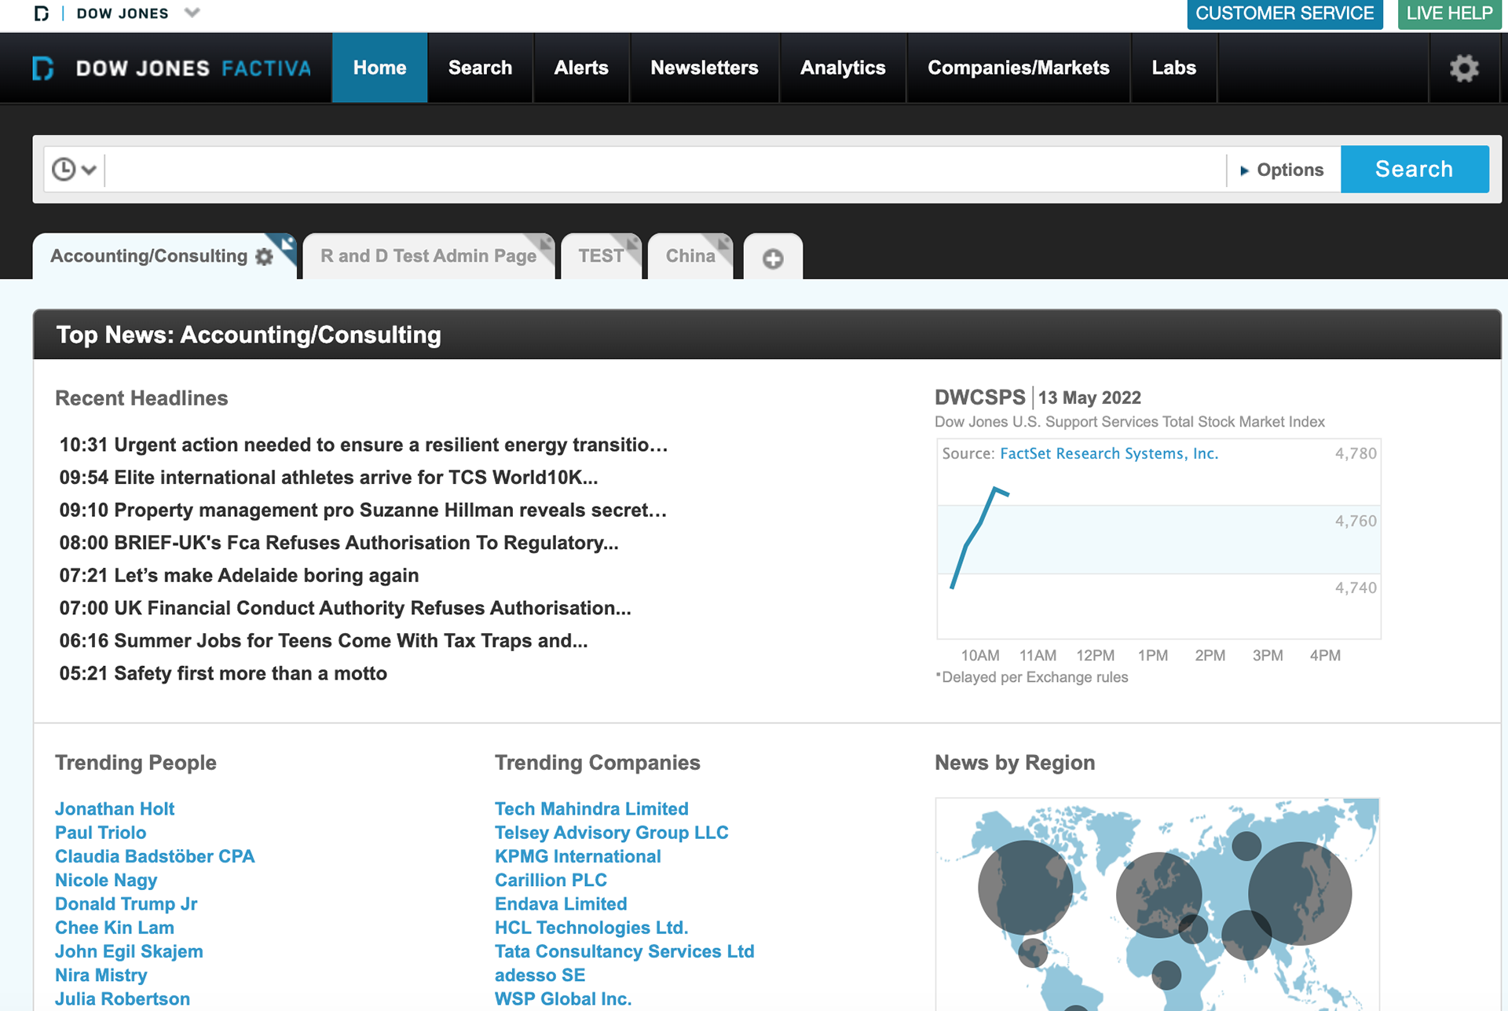Click trending person Claudia Badstöber CPA

155,856
